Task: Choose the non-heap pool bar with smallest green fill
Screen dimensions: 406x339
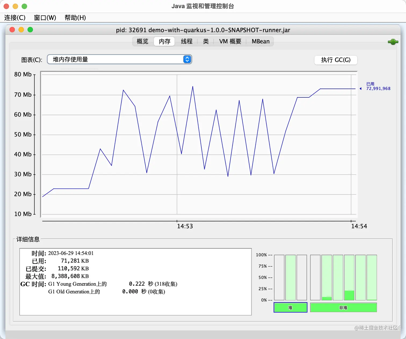Action: coord(372,277)
